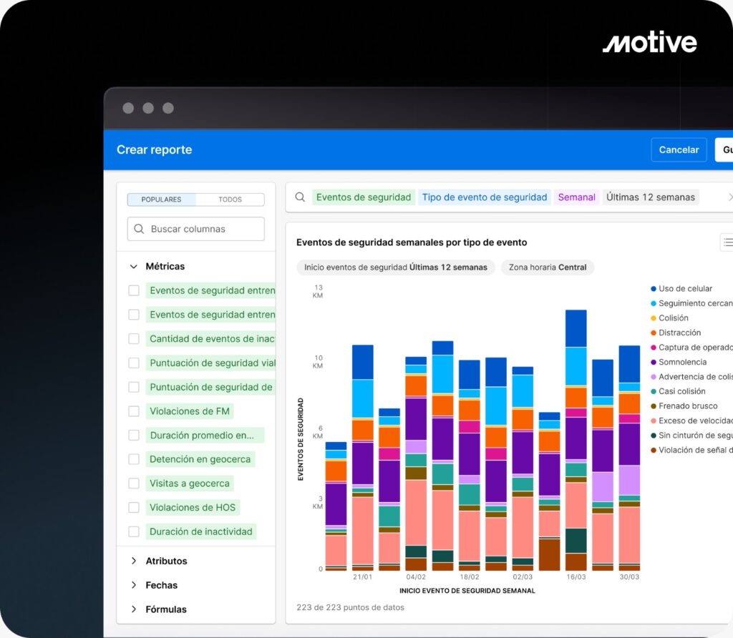Expand the Atributos section
The width and height of the screenshot is (733, 638).
[133, 561]
